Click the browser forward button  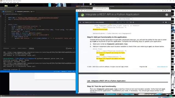80,11
